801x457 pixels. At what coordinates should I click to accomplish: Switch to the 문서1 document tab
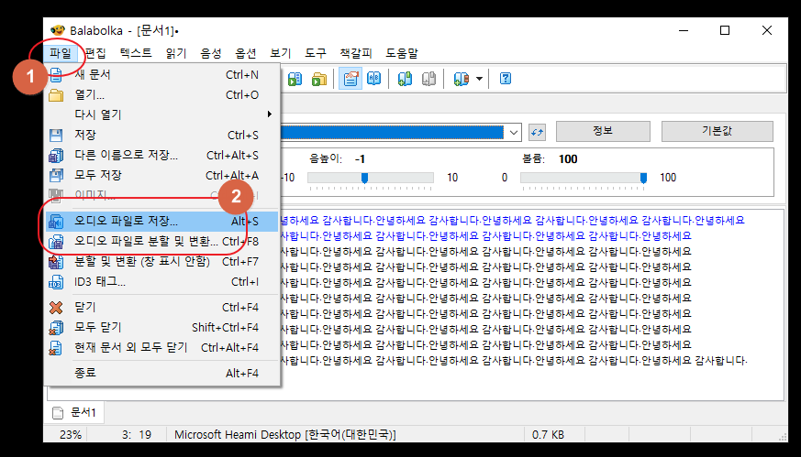pos(75,412)
